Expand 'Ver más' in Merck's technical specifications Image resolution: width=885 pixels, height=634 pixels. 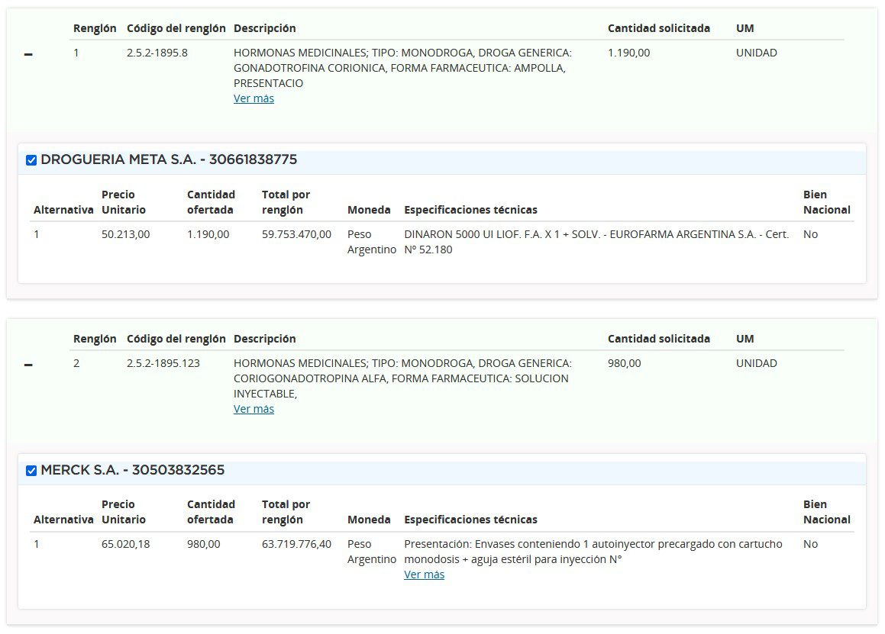424,574
